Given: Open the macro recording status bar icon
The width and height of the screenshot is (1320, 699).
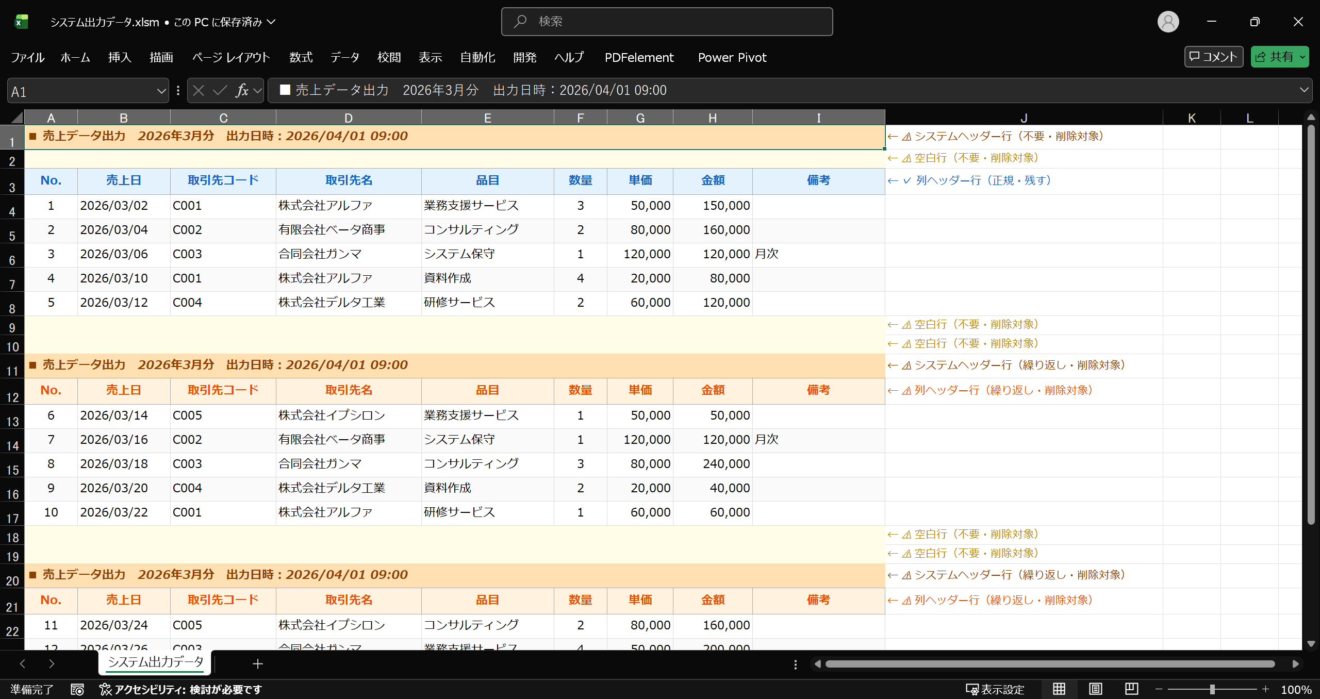Looking at the screenshot, I should [x=77, y=690].
